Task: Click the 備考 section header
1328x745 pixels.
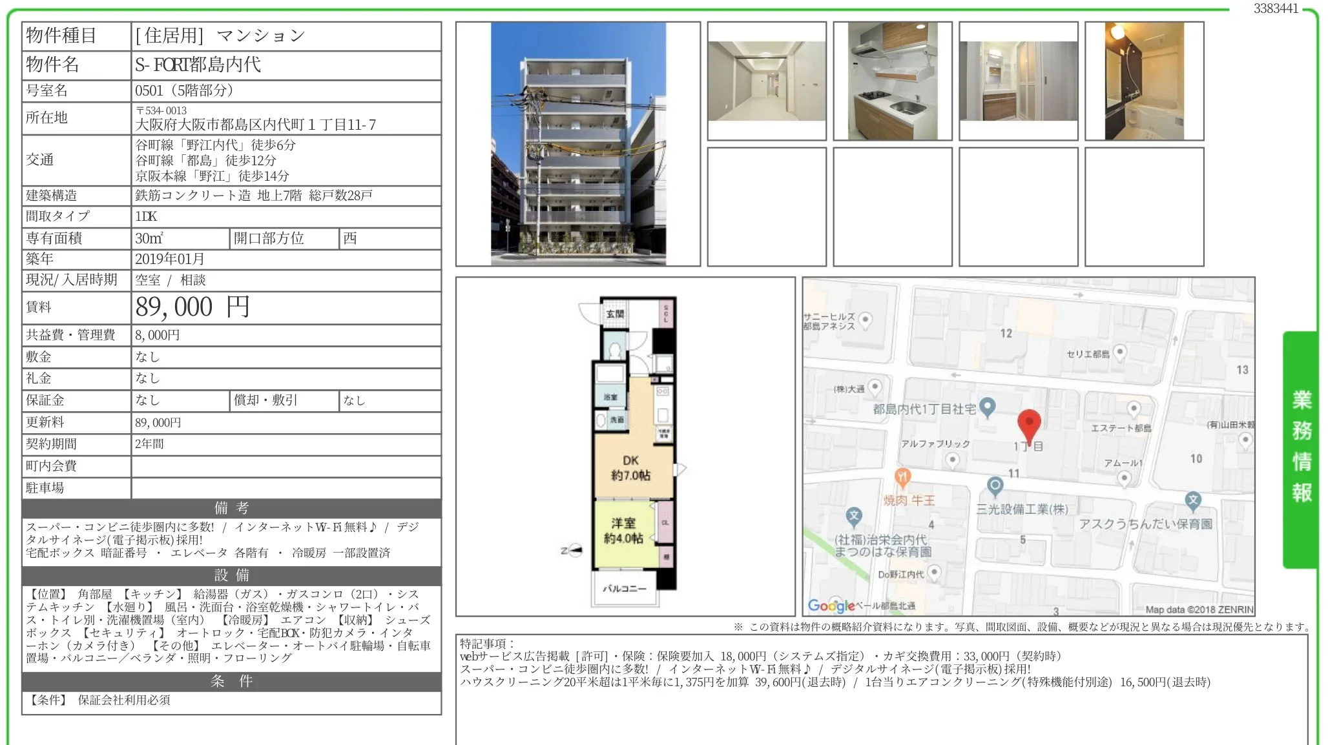Action: tap(231, 508)
